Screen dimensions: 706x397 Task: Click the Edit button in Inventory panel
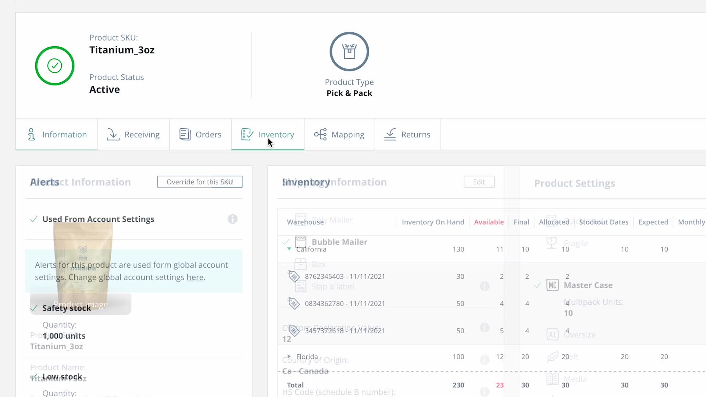pos(479,182)
